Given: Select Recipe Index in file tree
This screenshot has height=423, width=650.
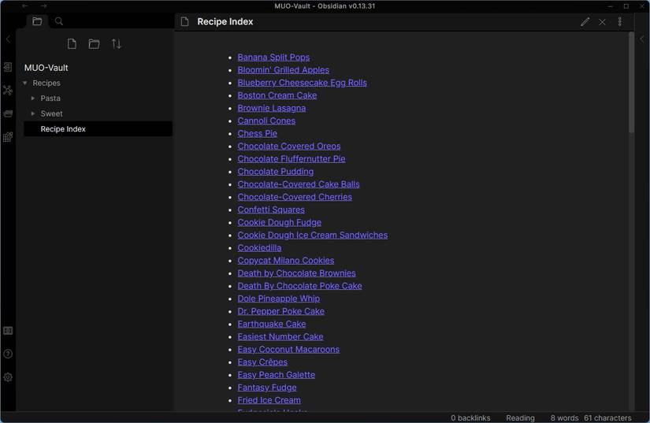Looking at the screenshot, I should (x=98, y=129).
